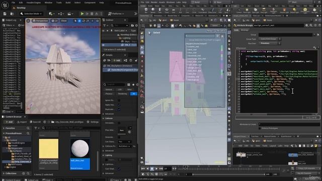Click the Eject button in Unreal toolbar

tap(97, 14)
